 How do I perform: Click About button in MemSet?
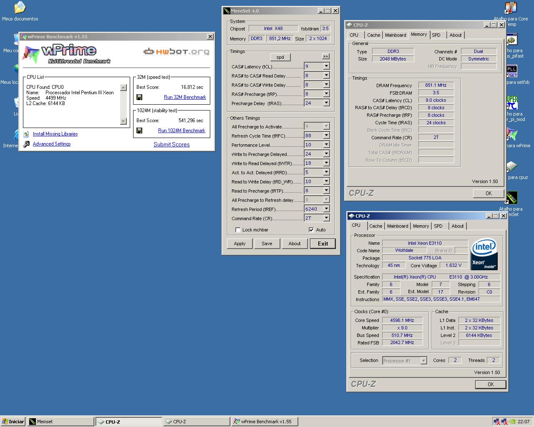[x=295, y=244]
